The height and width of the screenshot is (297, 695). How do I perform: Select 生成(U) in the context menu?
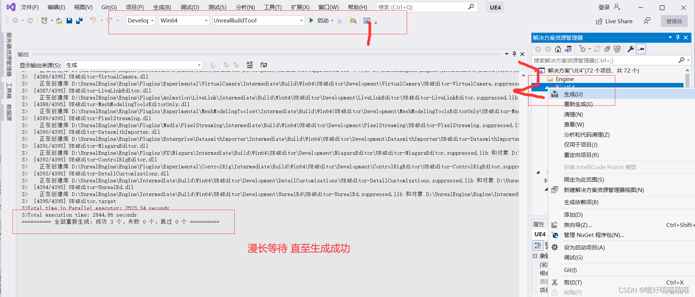[621, 94]
